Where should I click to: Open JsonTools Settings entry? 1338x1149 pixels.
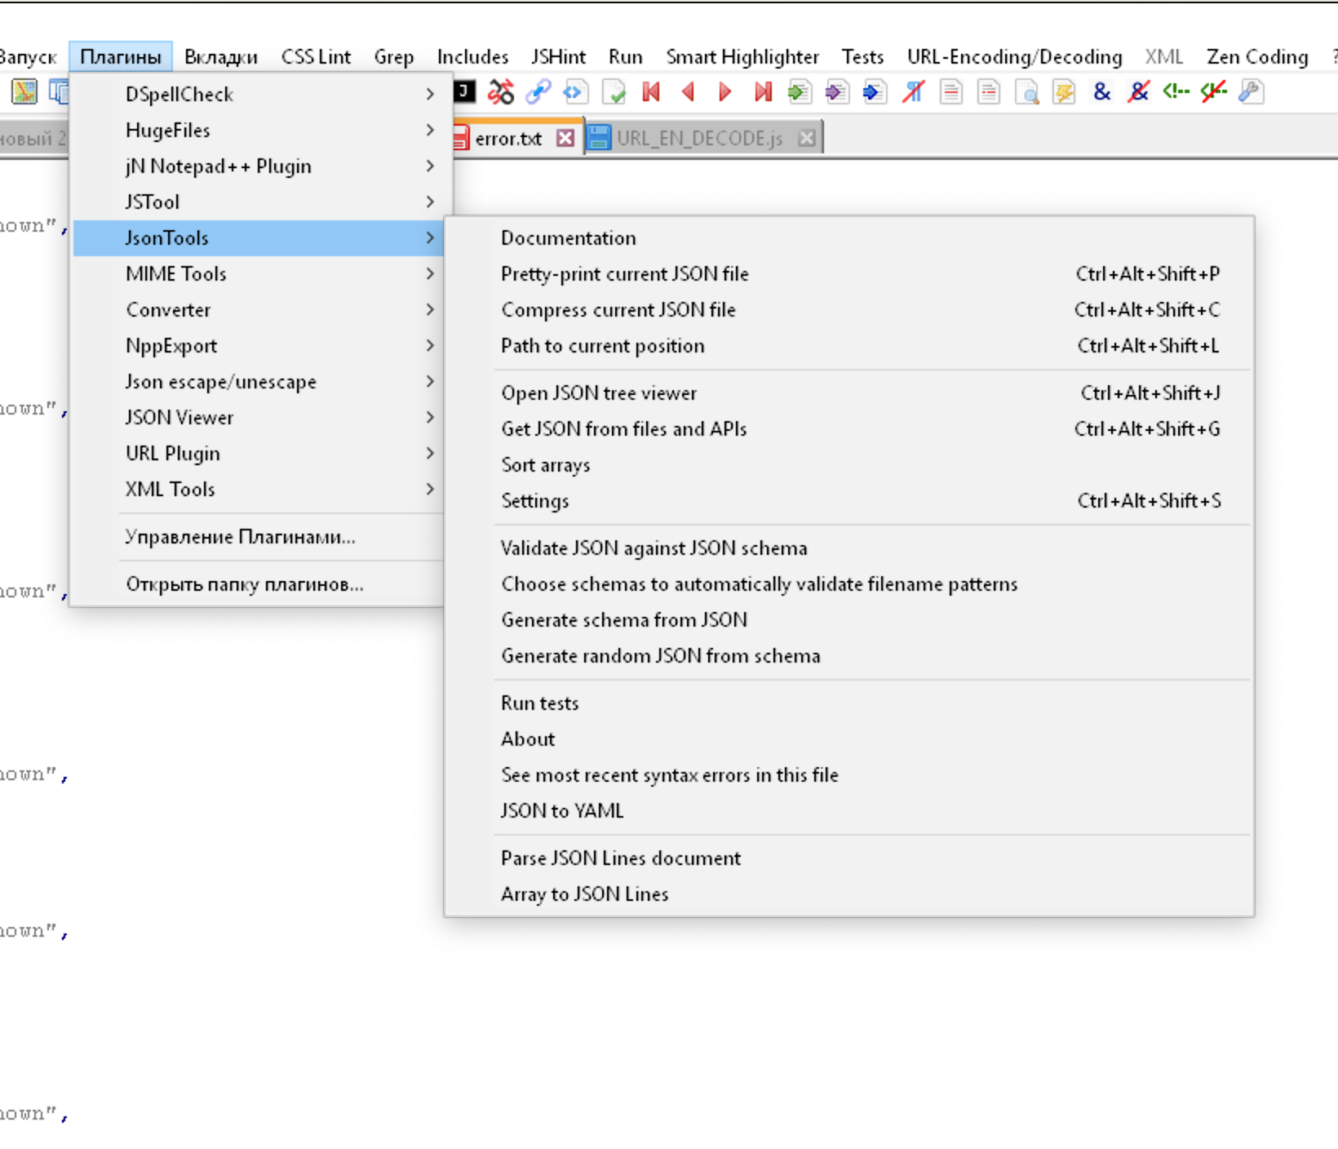[x=848, y=501]
